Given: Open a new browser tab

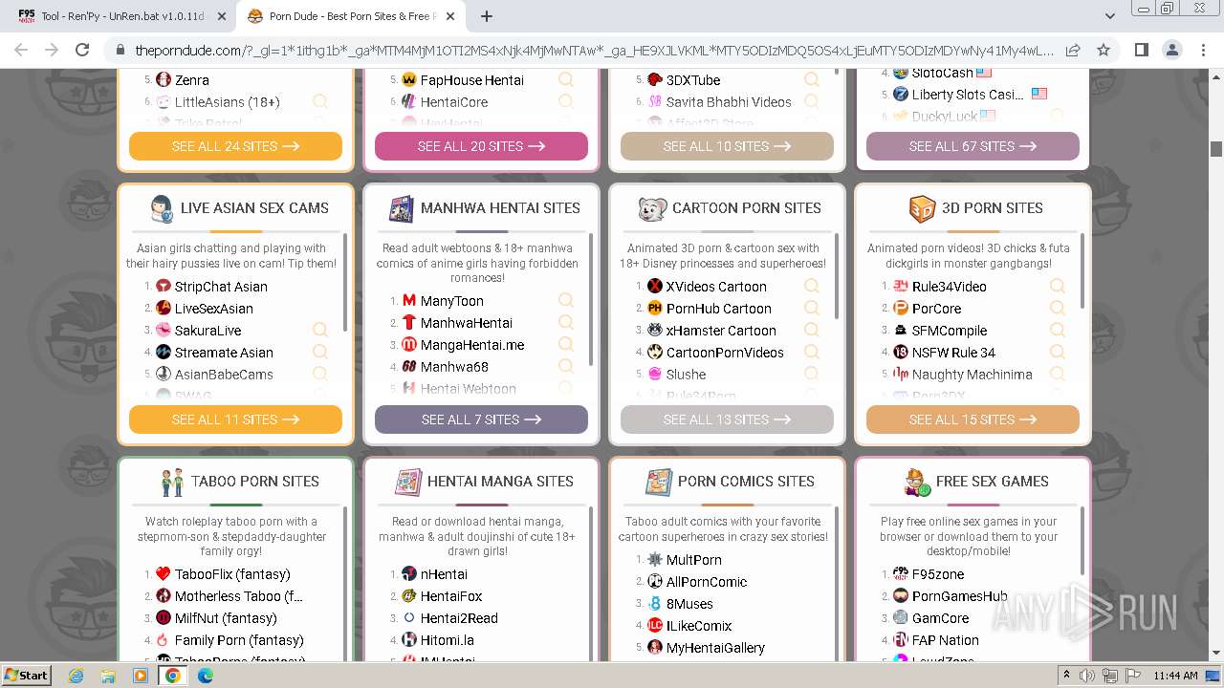Looking at the screenshot, I should click(x=486, y=16).
